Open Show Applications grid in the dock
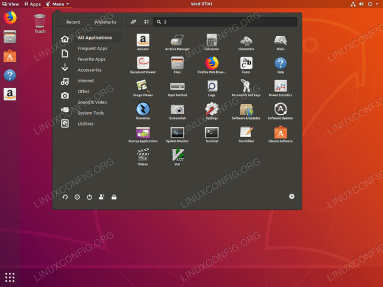Screen dimensions: 383x287 [10, 277]
